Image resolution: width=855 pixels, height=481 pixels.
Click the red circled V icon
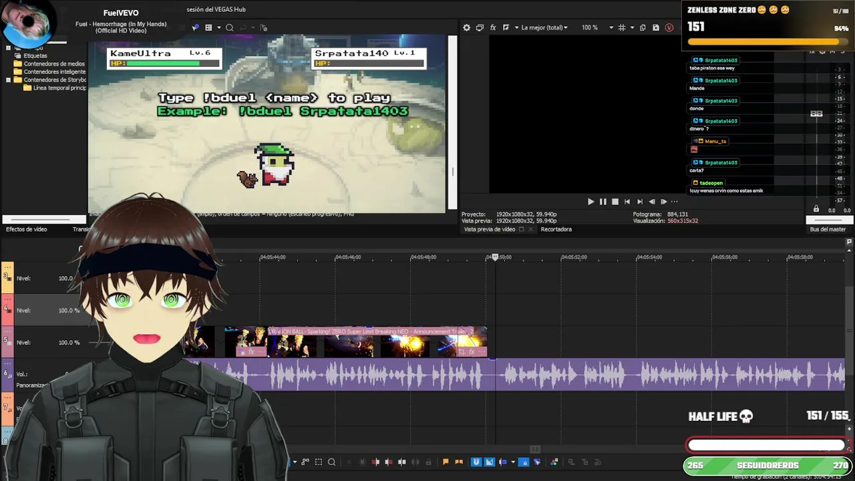tap(669, 27)
